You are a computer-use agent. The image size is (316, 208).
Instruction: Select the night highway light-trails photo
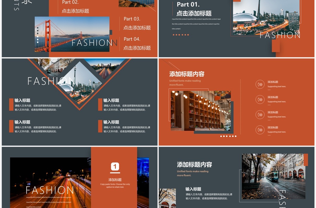[50, 183]
